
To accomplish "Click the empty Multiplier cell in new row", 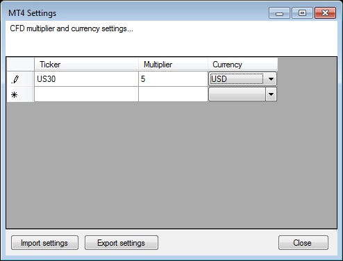I will pyautogui.click(x=173, y=94).
